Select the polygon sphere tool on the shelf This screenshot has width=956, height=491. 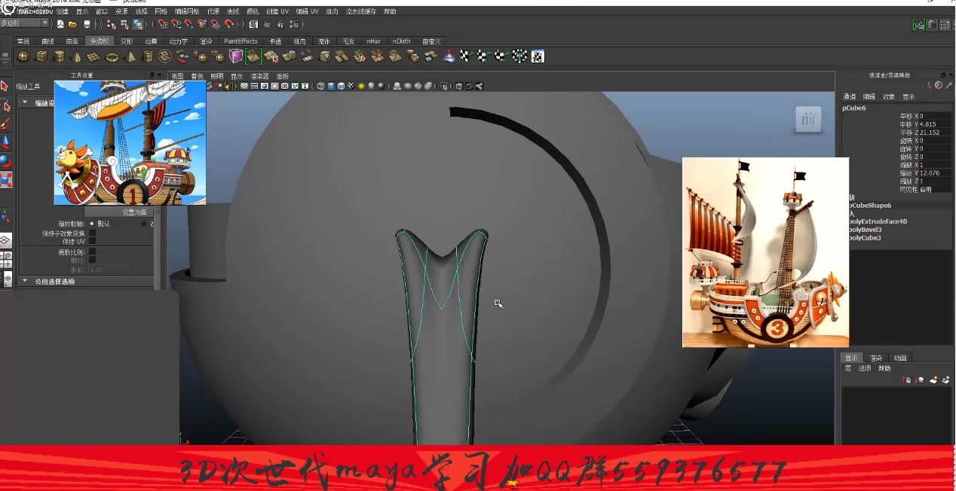pyautogui.click(x=24, y=56)
